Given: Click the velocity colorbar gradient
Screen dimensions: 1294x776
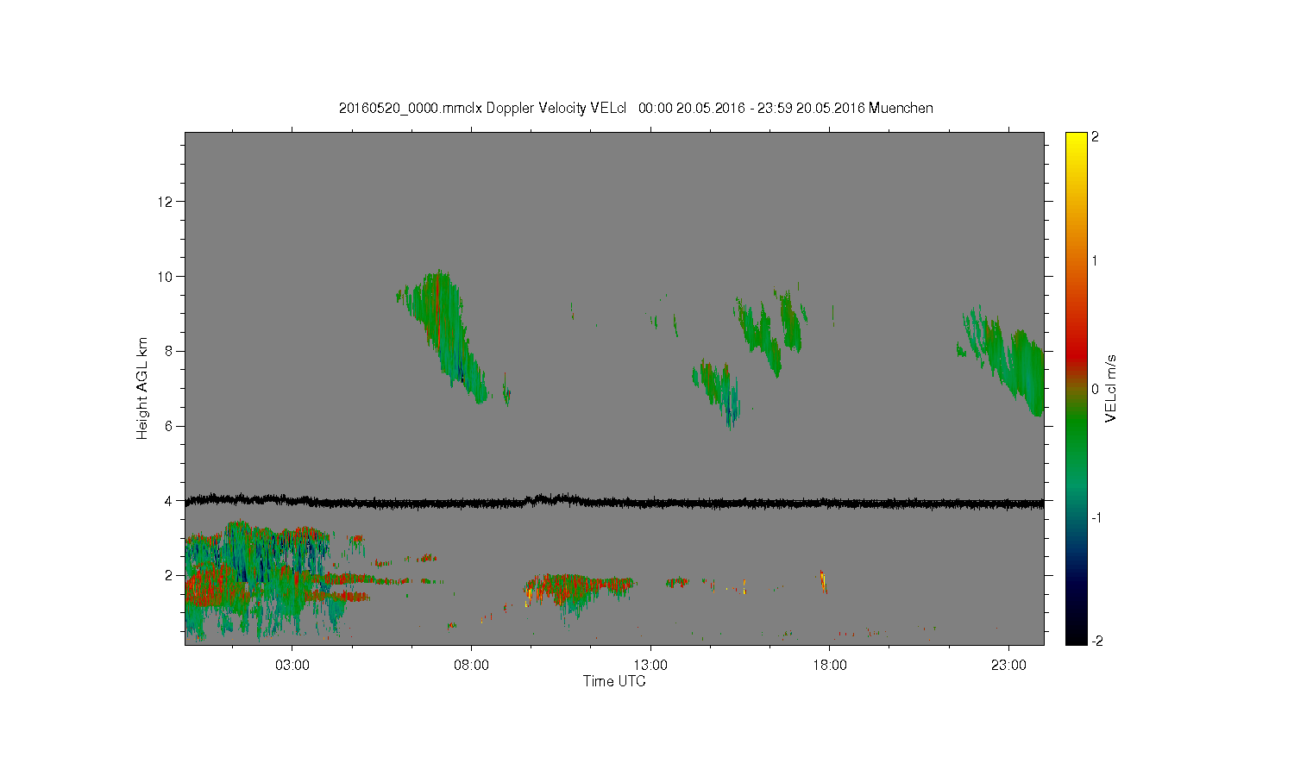Looking at the screenshot, I should coord(1076,388).
